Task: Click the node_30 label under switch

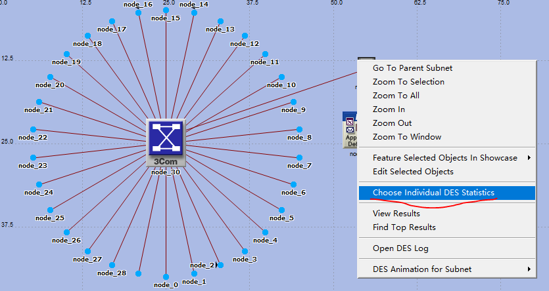Action: click(166, 172)
